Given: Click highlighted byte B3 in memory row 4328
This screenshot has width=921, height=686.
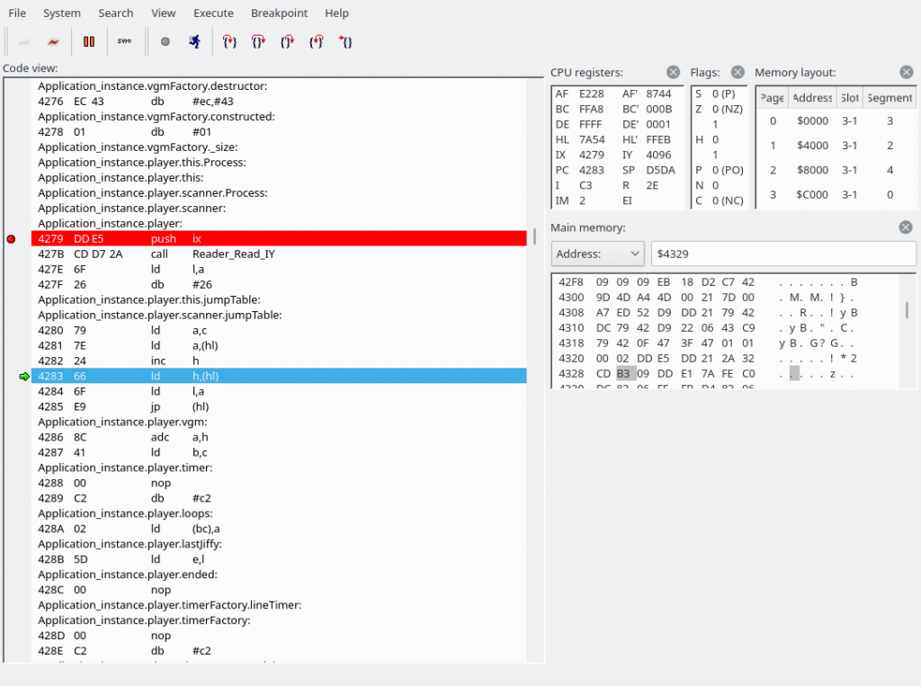Looking at the screenshot, I should (623, 373).
